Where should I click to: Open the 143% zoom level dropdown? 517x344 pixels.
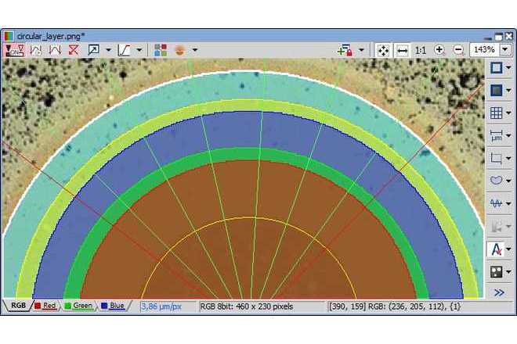[505, 49]
